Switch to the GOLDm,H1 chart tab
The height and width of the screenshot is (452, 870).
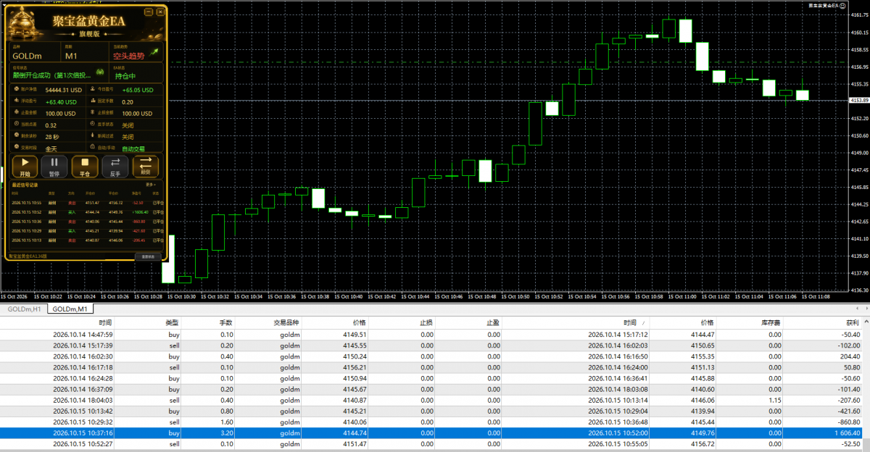(24, 309)
